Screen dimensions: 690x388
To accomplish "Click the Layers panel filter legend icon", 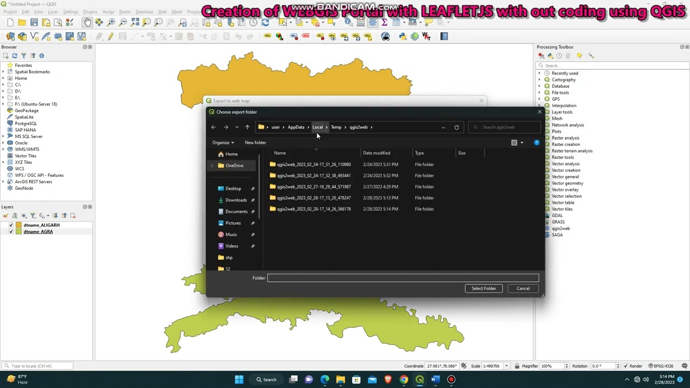I will coord(32,216).
